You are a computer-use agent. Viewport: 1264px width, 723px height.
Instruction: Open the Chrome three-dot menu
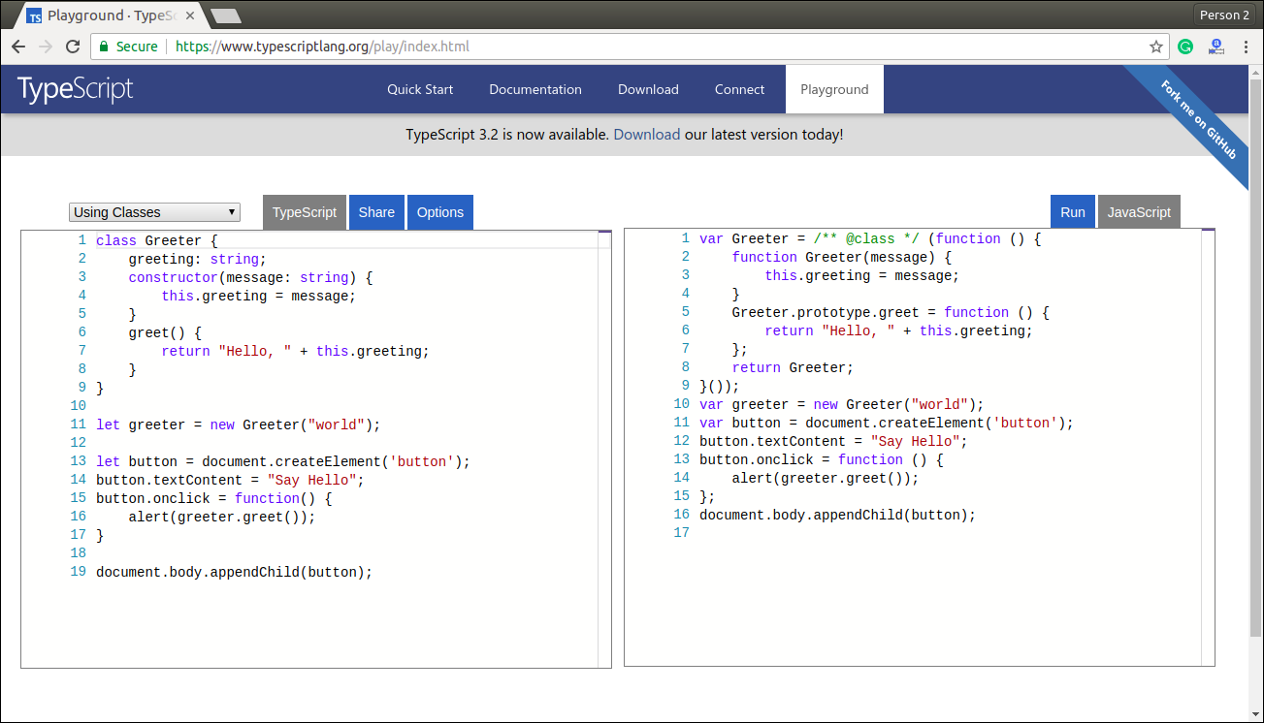point(1246,47)
